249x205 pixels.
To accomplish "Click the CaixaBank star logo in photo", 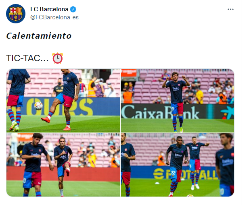I will [227, 112].
